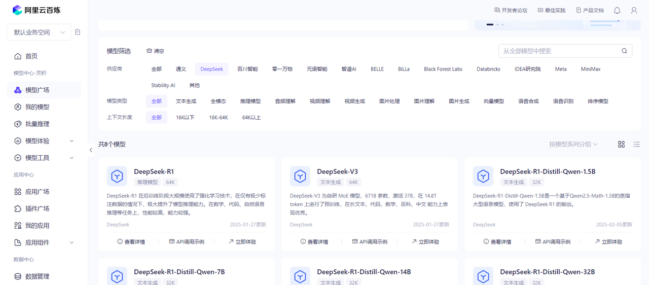Image resolution: width=649 pixels, height=285 pixels.
Task: Open the DeepSeek-V3 model title
Action: pyautogui.click(x=337, y=171)
